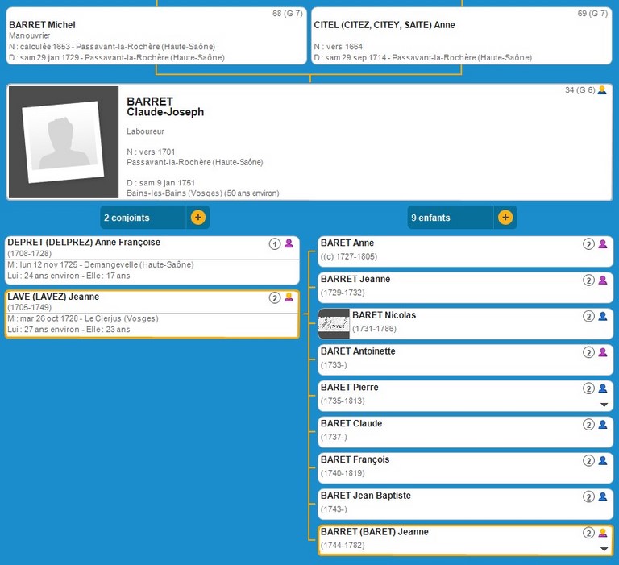Click the blue person icon for BARET Nicolas
619x565 pixels.
click(x=603, y=316)
